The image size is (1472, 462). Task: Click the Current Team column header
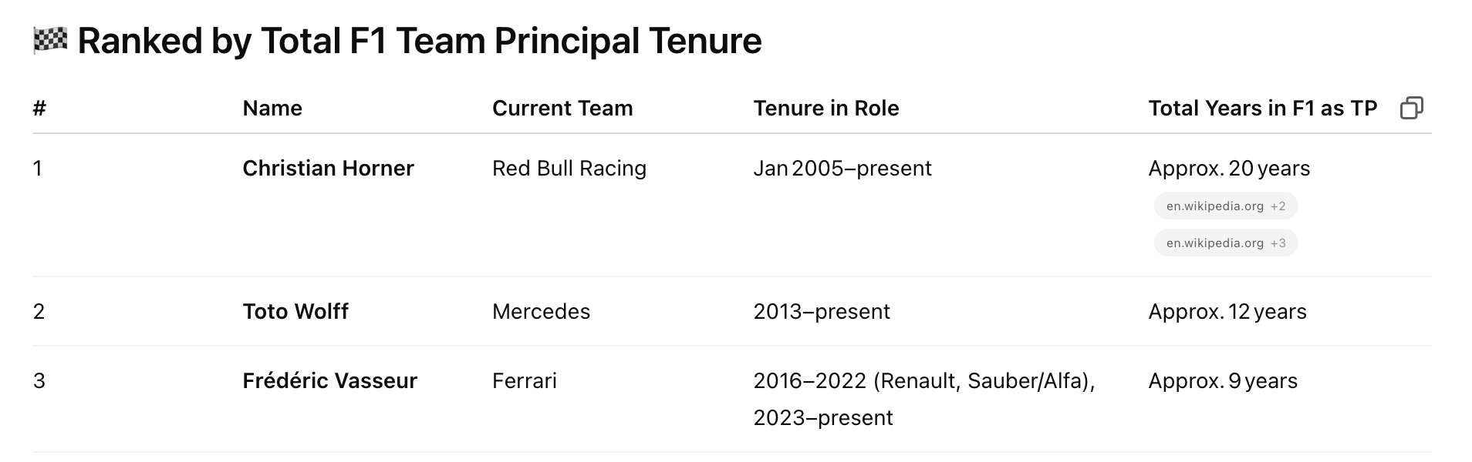[562, 109]
